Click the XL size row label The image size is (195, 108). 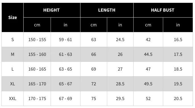click(13, 84)
